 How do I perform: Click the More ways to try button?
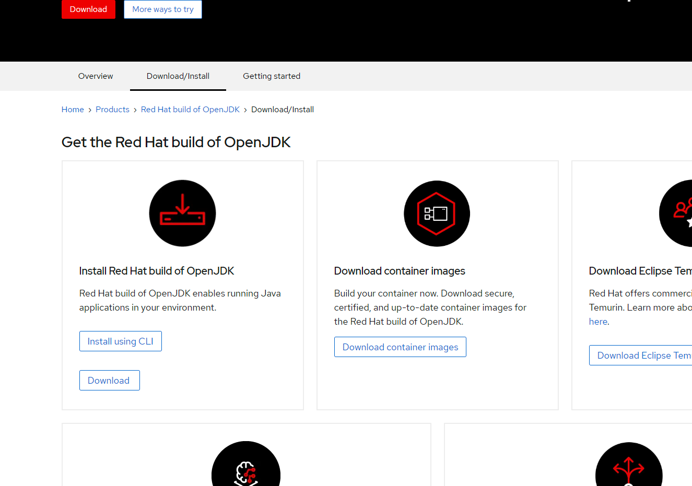(163, 9)
